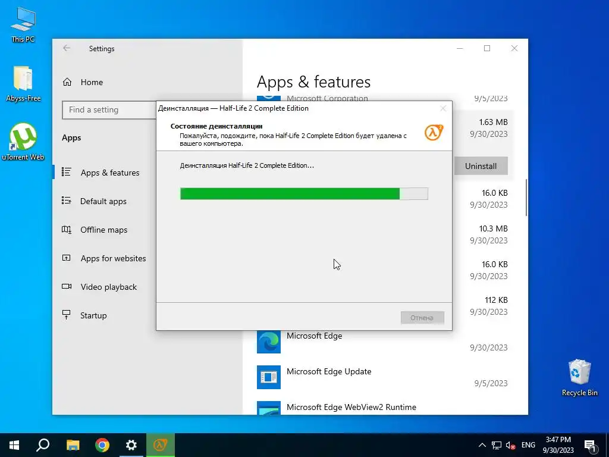Switch to Half-Life 2 uninstaller taskbar icon
Viewport: 609px width, 457px height.
[x=161, y=445]
